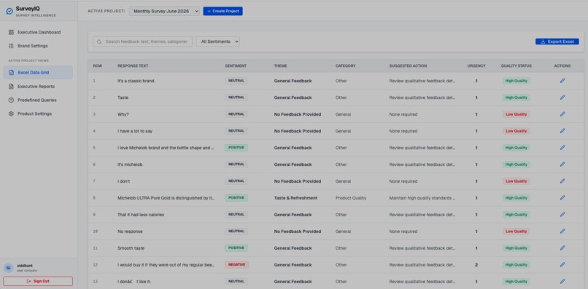588x289 pixels.
Task: Click the Brand Settings sliders icon
Action: 11,46
